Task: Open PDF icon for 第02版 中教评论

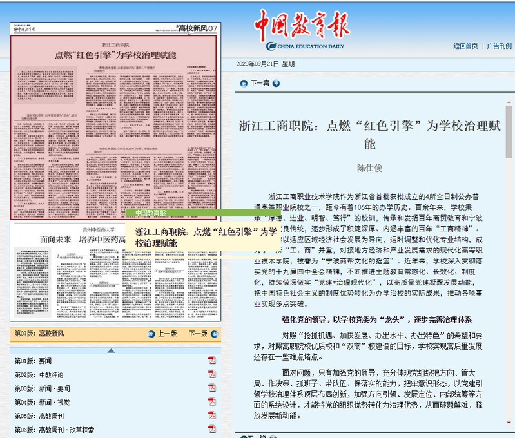Action: 211,374
